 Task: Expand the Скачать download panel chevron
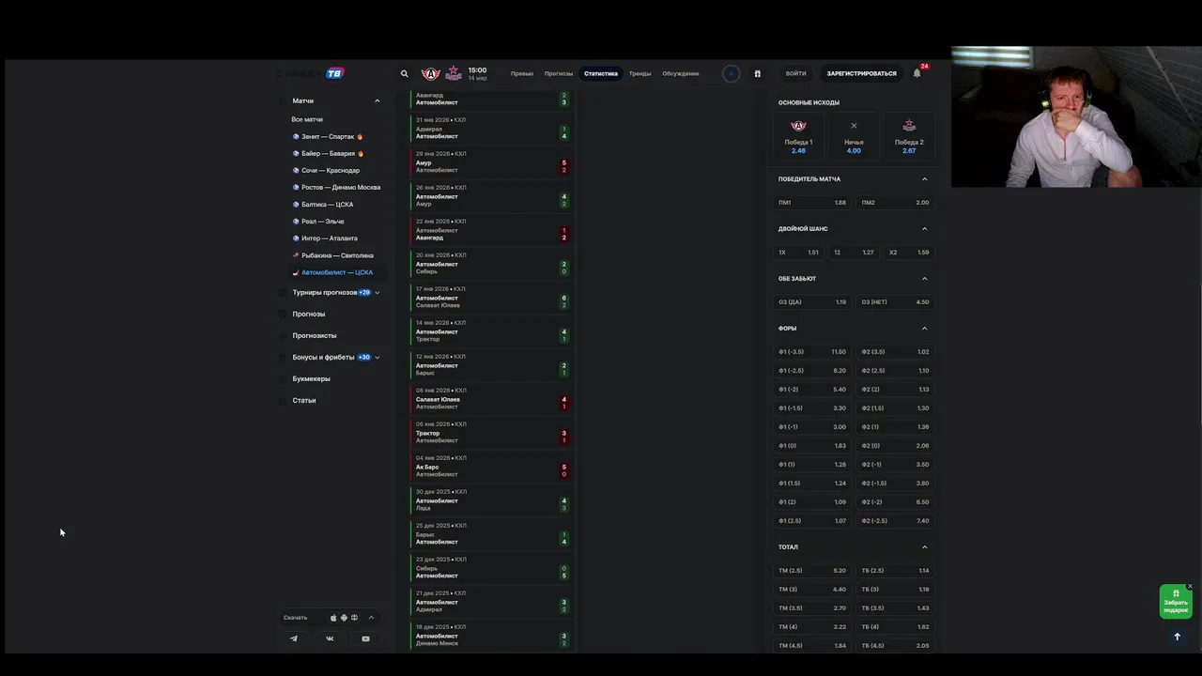[x=371, y=618]
